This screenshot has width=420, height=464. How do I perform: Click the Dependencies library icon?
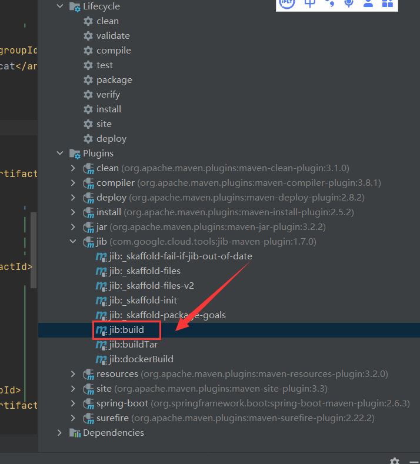pos(75,433)
